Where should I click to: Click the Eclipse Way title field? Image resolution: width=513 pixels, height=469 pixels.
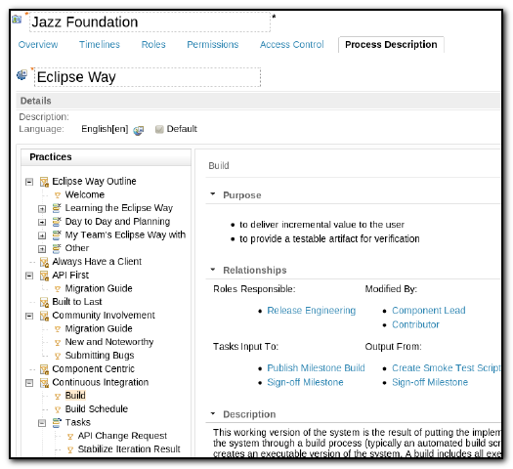click(148, 77)
